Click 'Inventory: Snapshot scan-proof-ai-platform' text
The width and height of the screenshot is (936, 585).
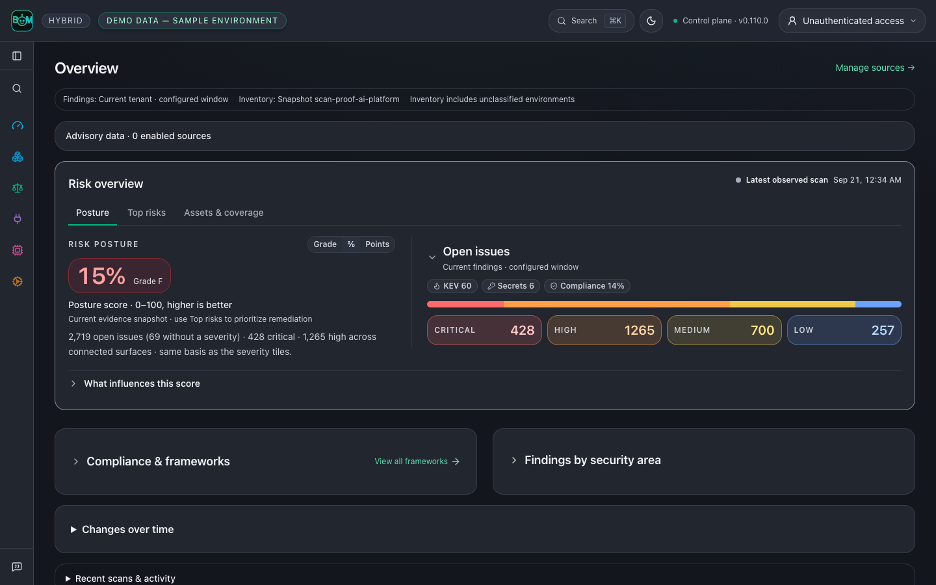click(x=319, y=99)
